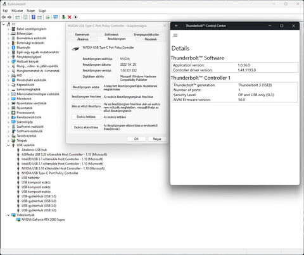This screenshot has width=304, height=255.
Task: Switch to the Általános tab
Action: 83,39
